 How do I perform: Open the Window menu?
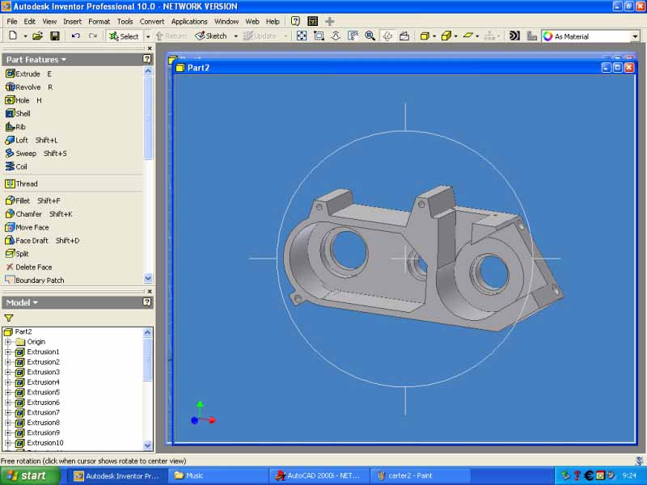pos(226,22)
